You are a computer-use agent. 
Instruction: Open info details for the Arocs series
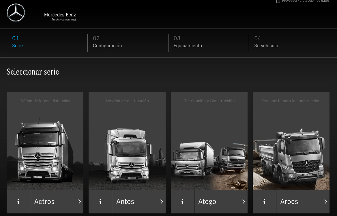click(264, 202)
